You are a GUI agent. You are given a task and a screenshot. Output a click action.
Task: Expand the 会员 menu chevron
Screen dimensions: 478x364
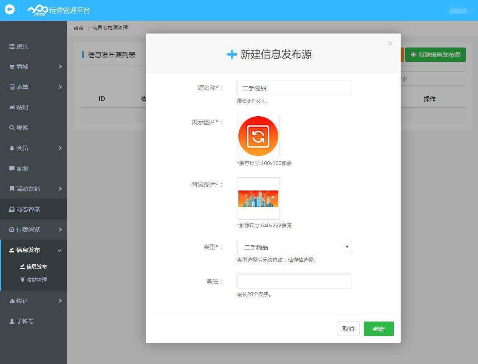point(61,148)
